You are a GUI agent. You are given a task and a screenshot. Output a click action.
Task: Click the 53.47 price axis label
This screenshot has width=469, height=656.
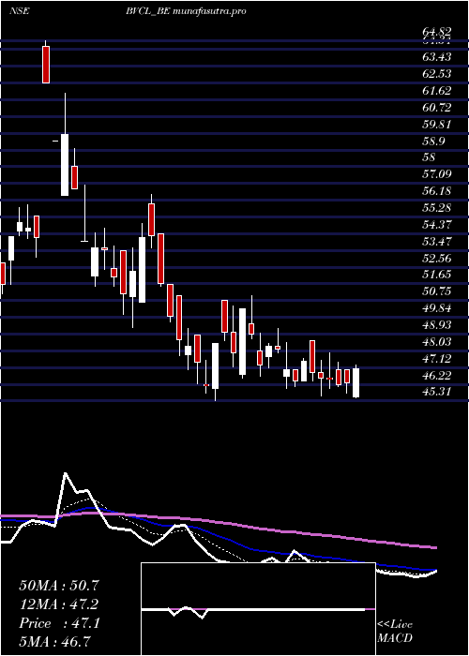(x=437, y=241)
